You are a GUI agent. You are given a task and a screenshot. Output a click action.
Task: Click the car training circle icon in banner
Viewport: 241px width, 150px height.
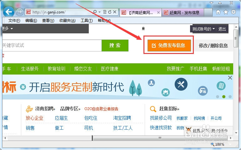tap(203, 91)
